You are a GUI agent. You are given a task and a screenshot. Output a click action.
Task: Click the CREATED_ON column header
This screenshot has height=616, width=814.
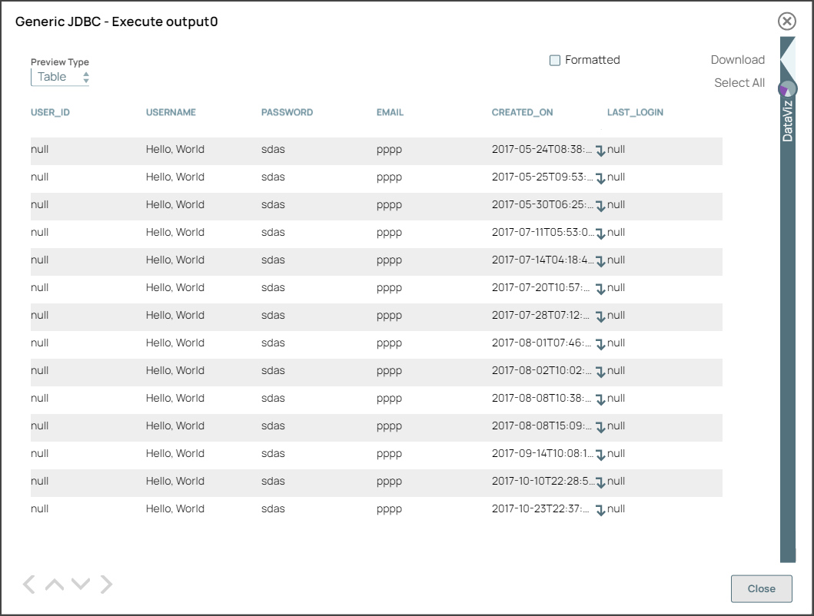click(522, 112)
